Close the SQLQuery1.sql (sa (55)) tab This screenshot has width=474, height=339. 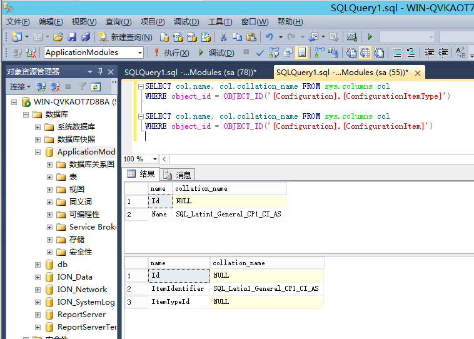[418, 73]
